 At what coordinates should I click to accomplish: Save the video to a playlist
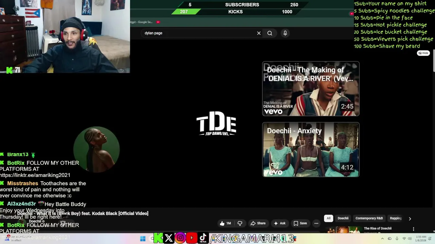[x=300, y=223]
